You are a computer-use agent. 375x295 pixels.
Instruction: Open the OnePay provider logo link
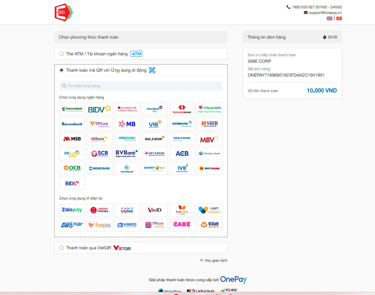click(x=233, y=279)
